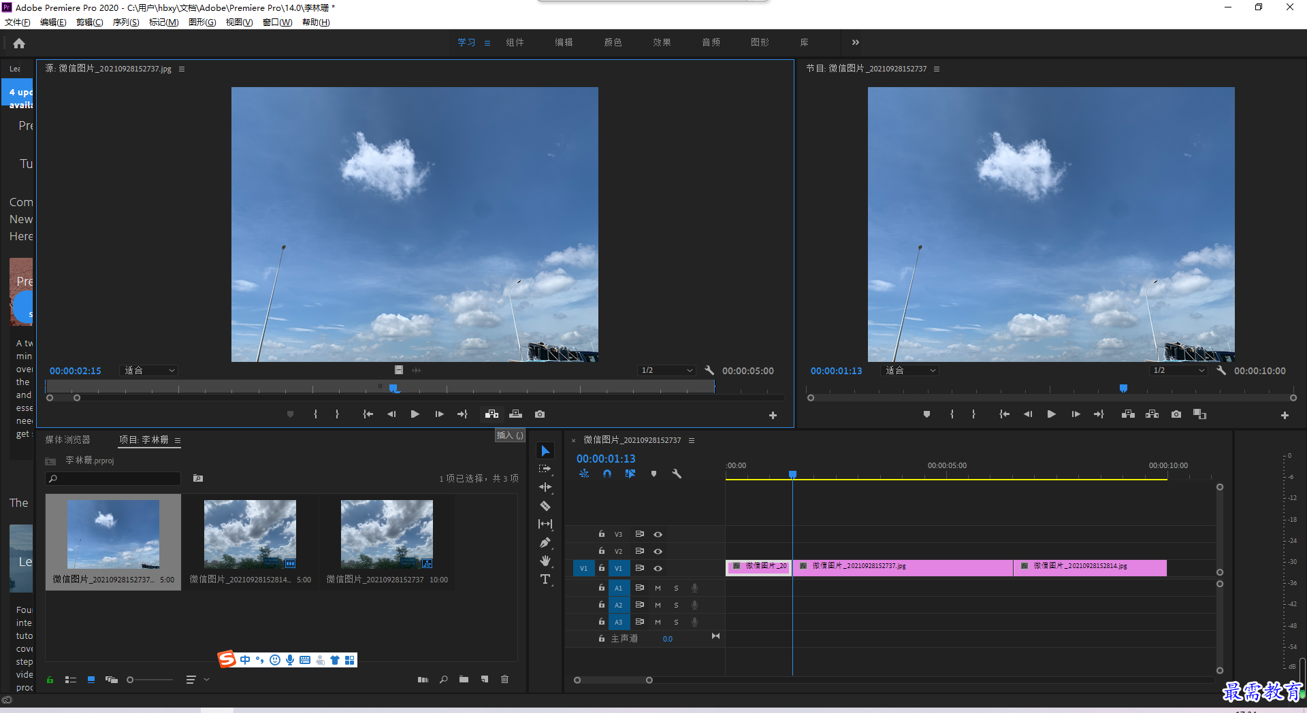The width and height of the screenshot is (1307, 713).
Task: Switch to 编辑 workspace
Action: pos(564,42)
